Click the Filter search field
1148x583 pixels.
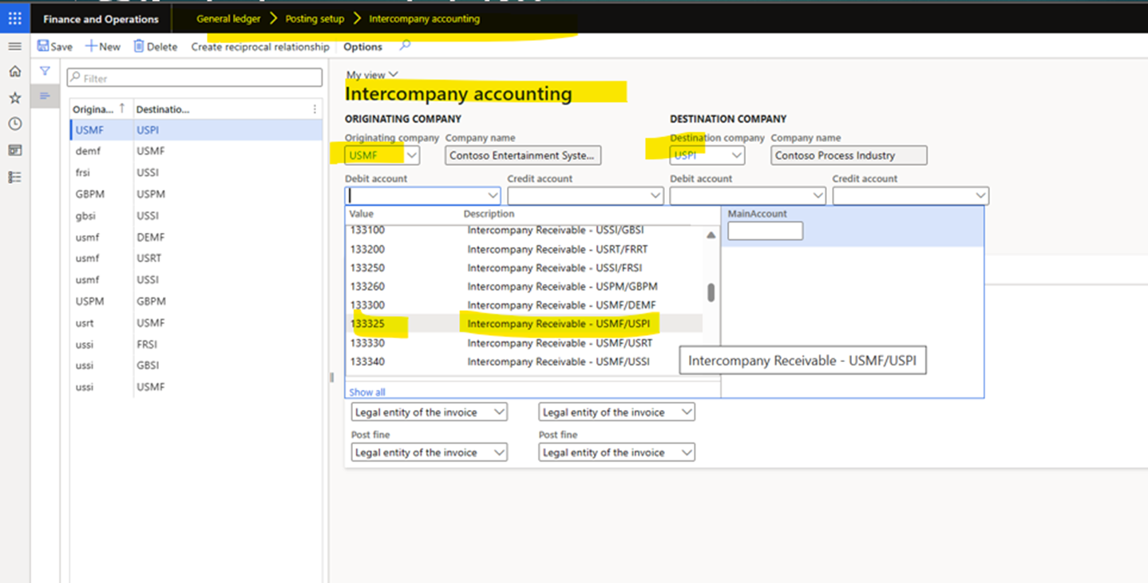click(x=195, y=78)
